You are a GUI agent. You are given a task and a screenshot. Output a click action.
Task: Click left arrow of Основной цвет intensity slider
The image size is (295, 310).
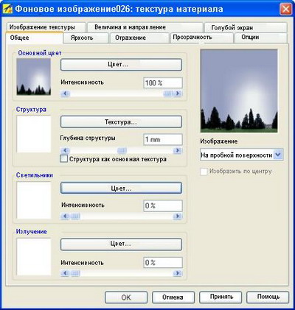pos(65,94)
